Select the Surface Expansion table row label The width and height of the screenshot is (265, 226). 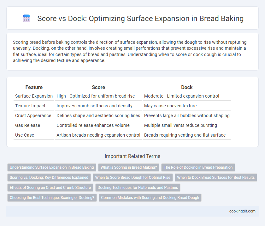(x=34, y=96)
